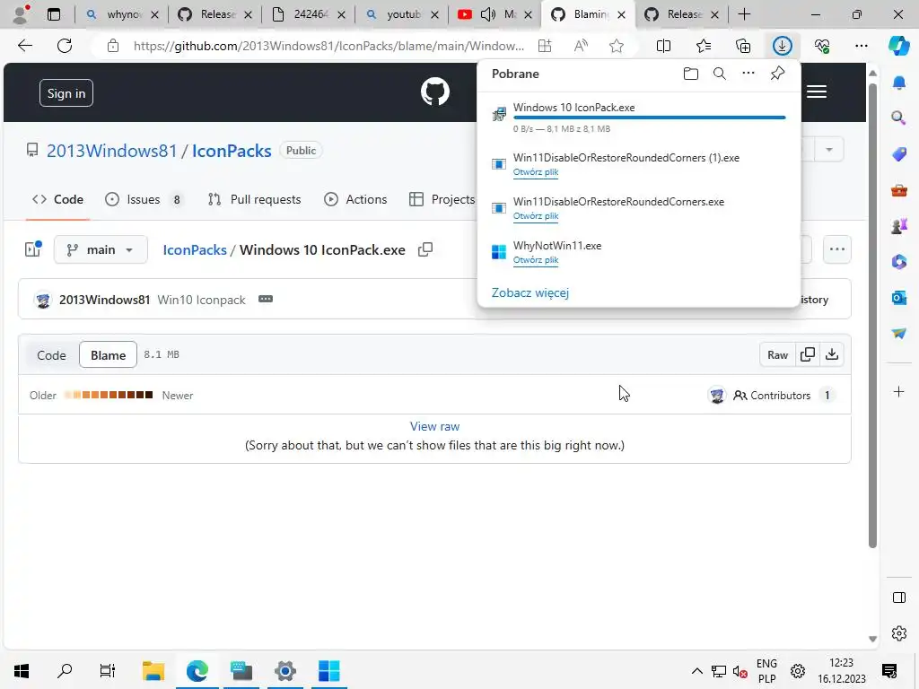Open Contributors list
The height and width of the screenshot is (689, 919).
coord(773,396)
